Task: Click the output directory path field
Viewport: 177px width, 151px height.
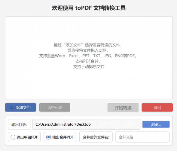Action: tap(86, 124)
